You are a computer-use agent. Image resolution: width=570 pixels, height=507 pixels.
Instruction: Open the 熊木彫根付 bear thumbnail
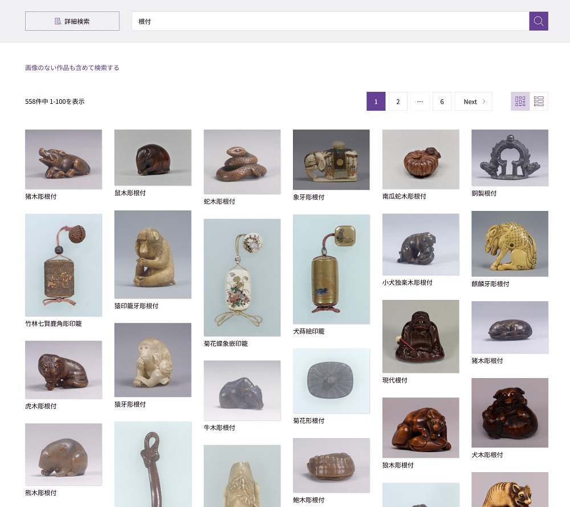click(64, 455)
